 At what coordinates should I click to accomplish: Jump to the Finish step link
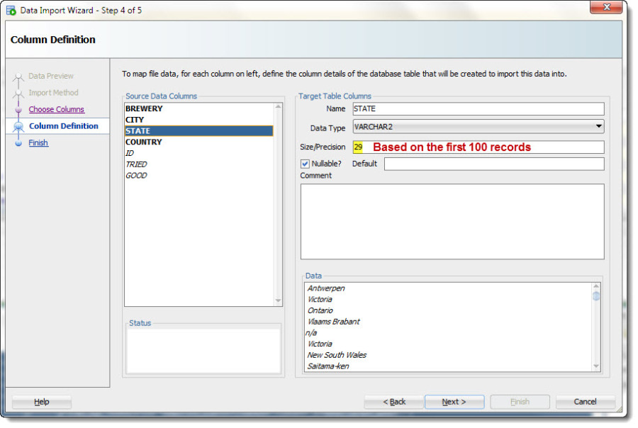point(38,142)
